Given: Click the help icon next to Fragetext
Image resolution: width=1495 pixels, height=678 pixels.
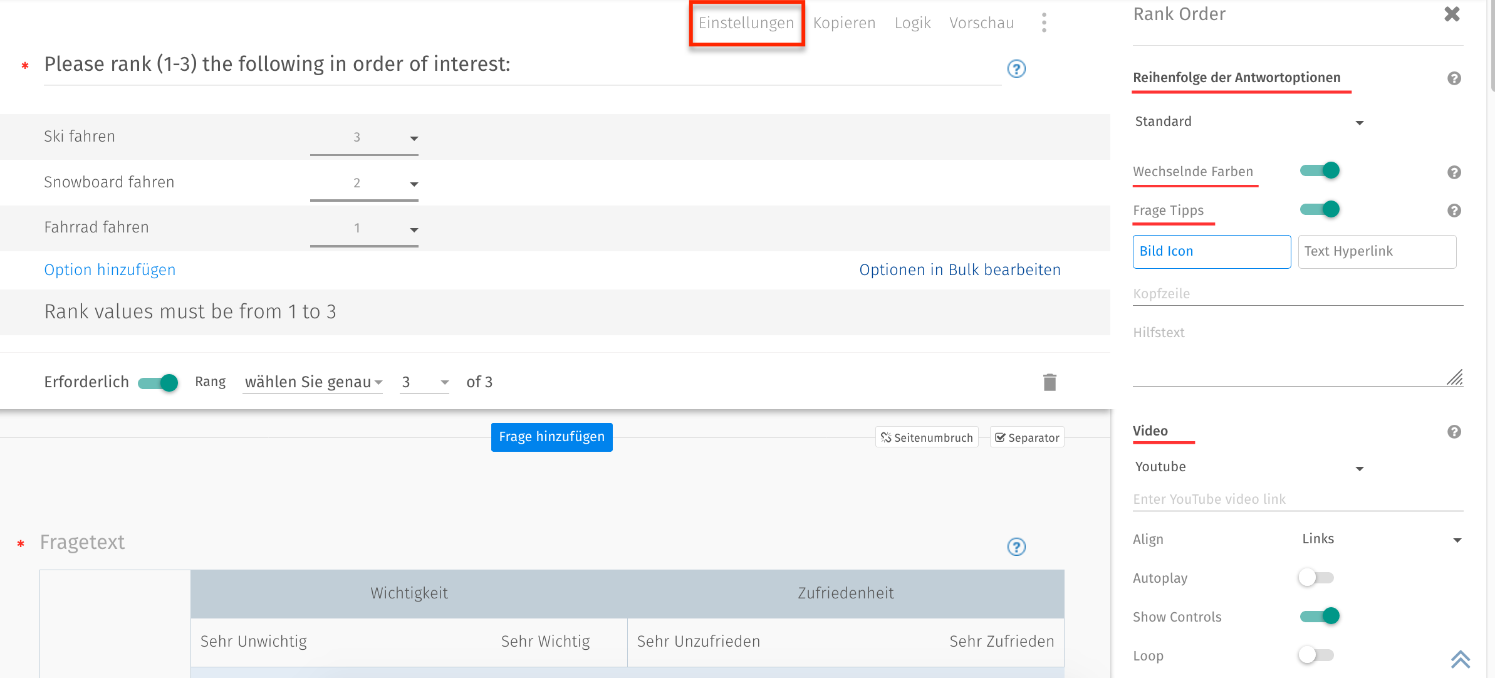Looking at the screenshot, I should [1016, 546].
